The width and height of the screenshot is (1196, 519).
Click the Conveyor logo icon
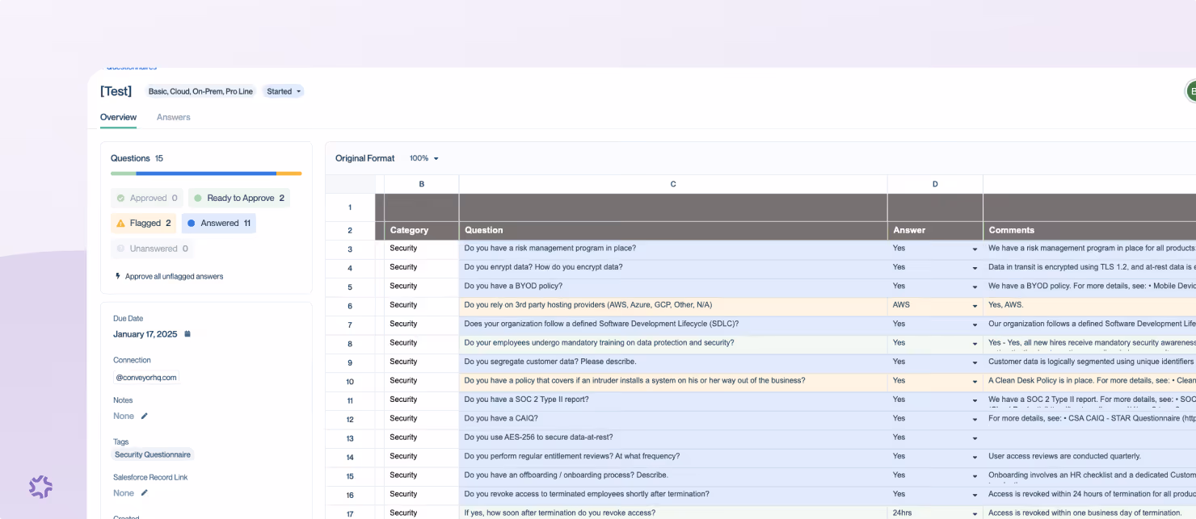[40, 486]
